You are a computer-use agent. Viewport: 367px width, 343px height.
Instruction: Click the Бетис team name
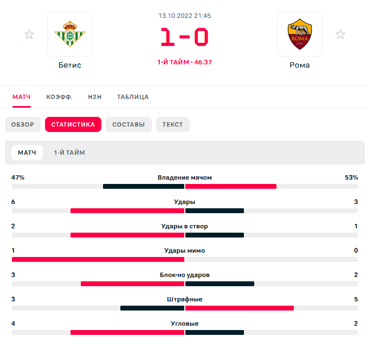tap(70, 65)
